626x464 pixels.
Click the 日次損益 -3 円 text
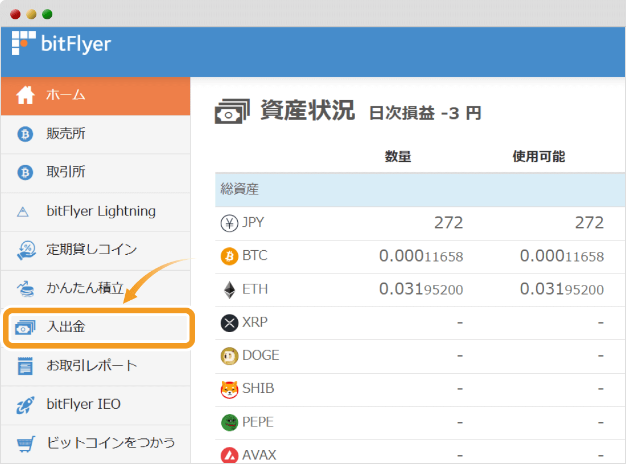point(425,113)
